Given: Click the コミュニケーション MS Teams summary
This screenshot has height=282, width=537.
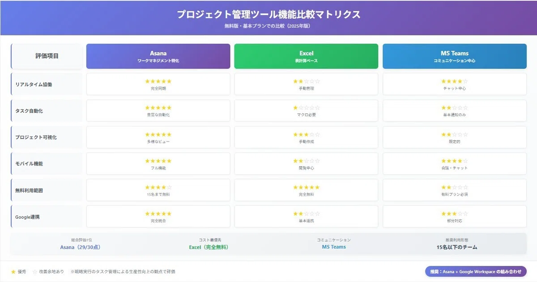Looking at the screenshot, I should pos(334,244).
